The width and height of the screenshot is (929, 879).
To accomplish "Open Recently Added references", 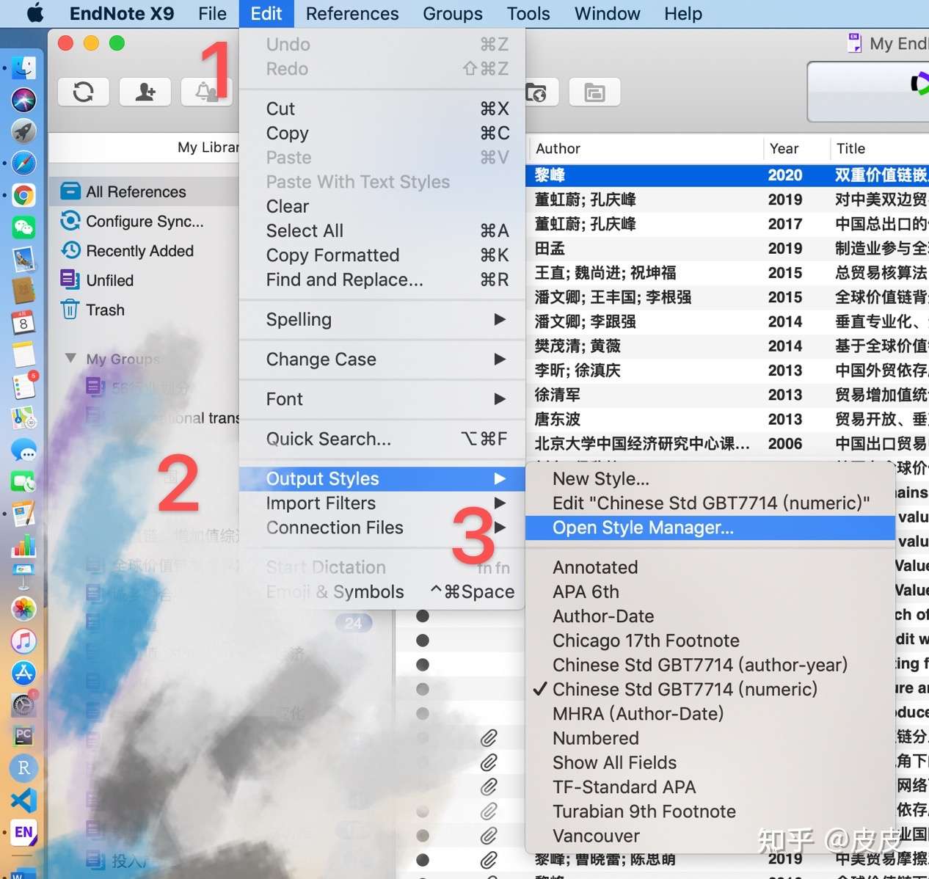I will pos(139,250).
